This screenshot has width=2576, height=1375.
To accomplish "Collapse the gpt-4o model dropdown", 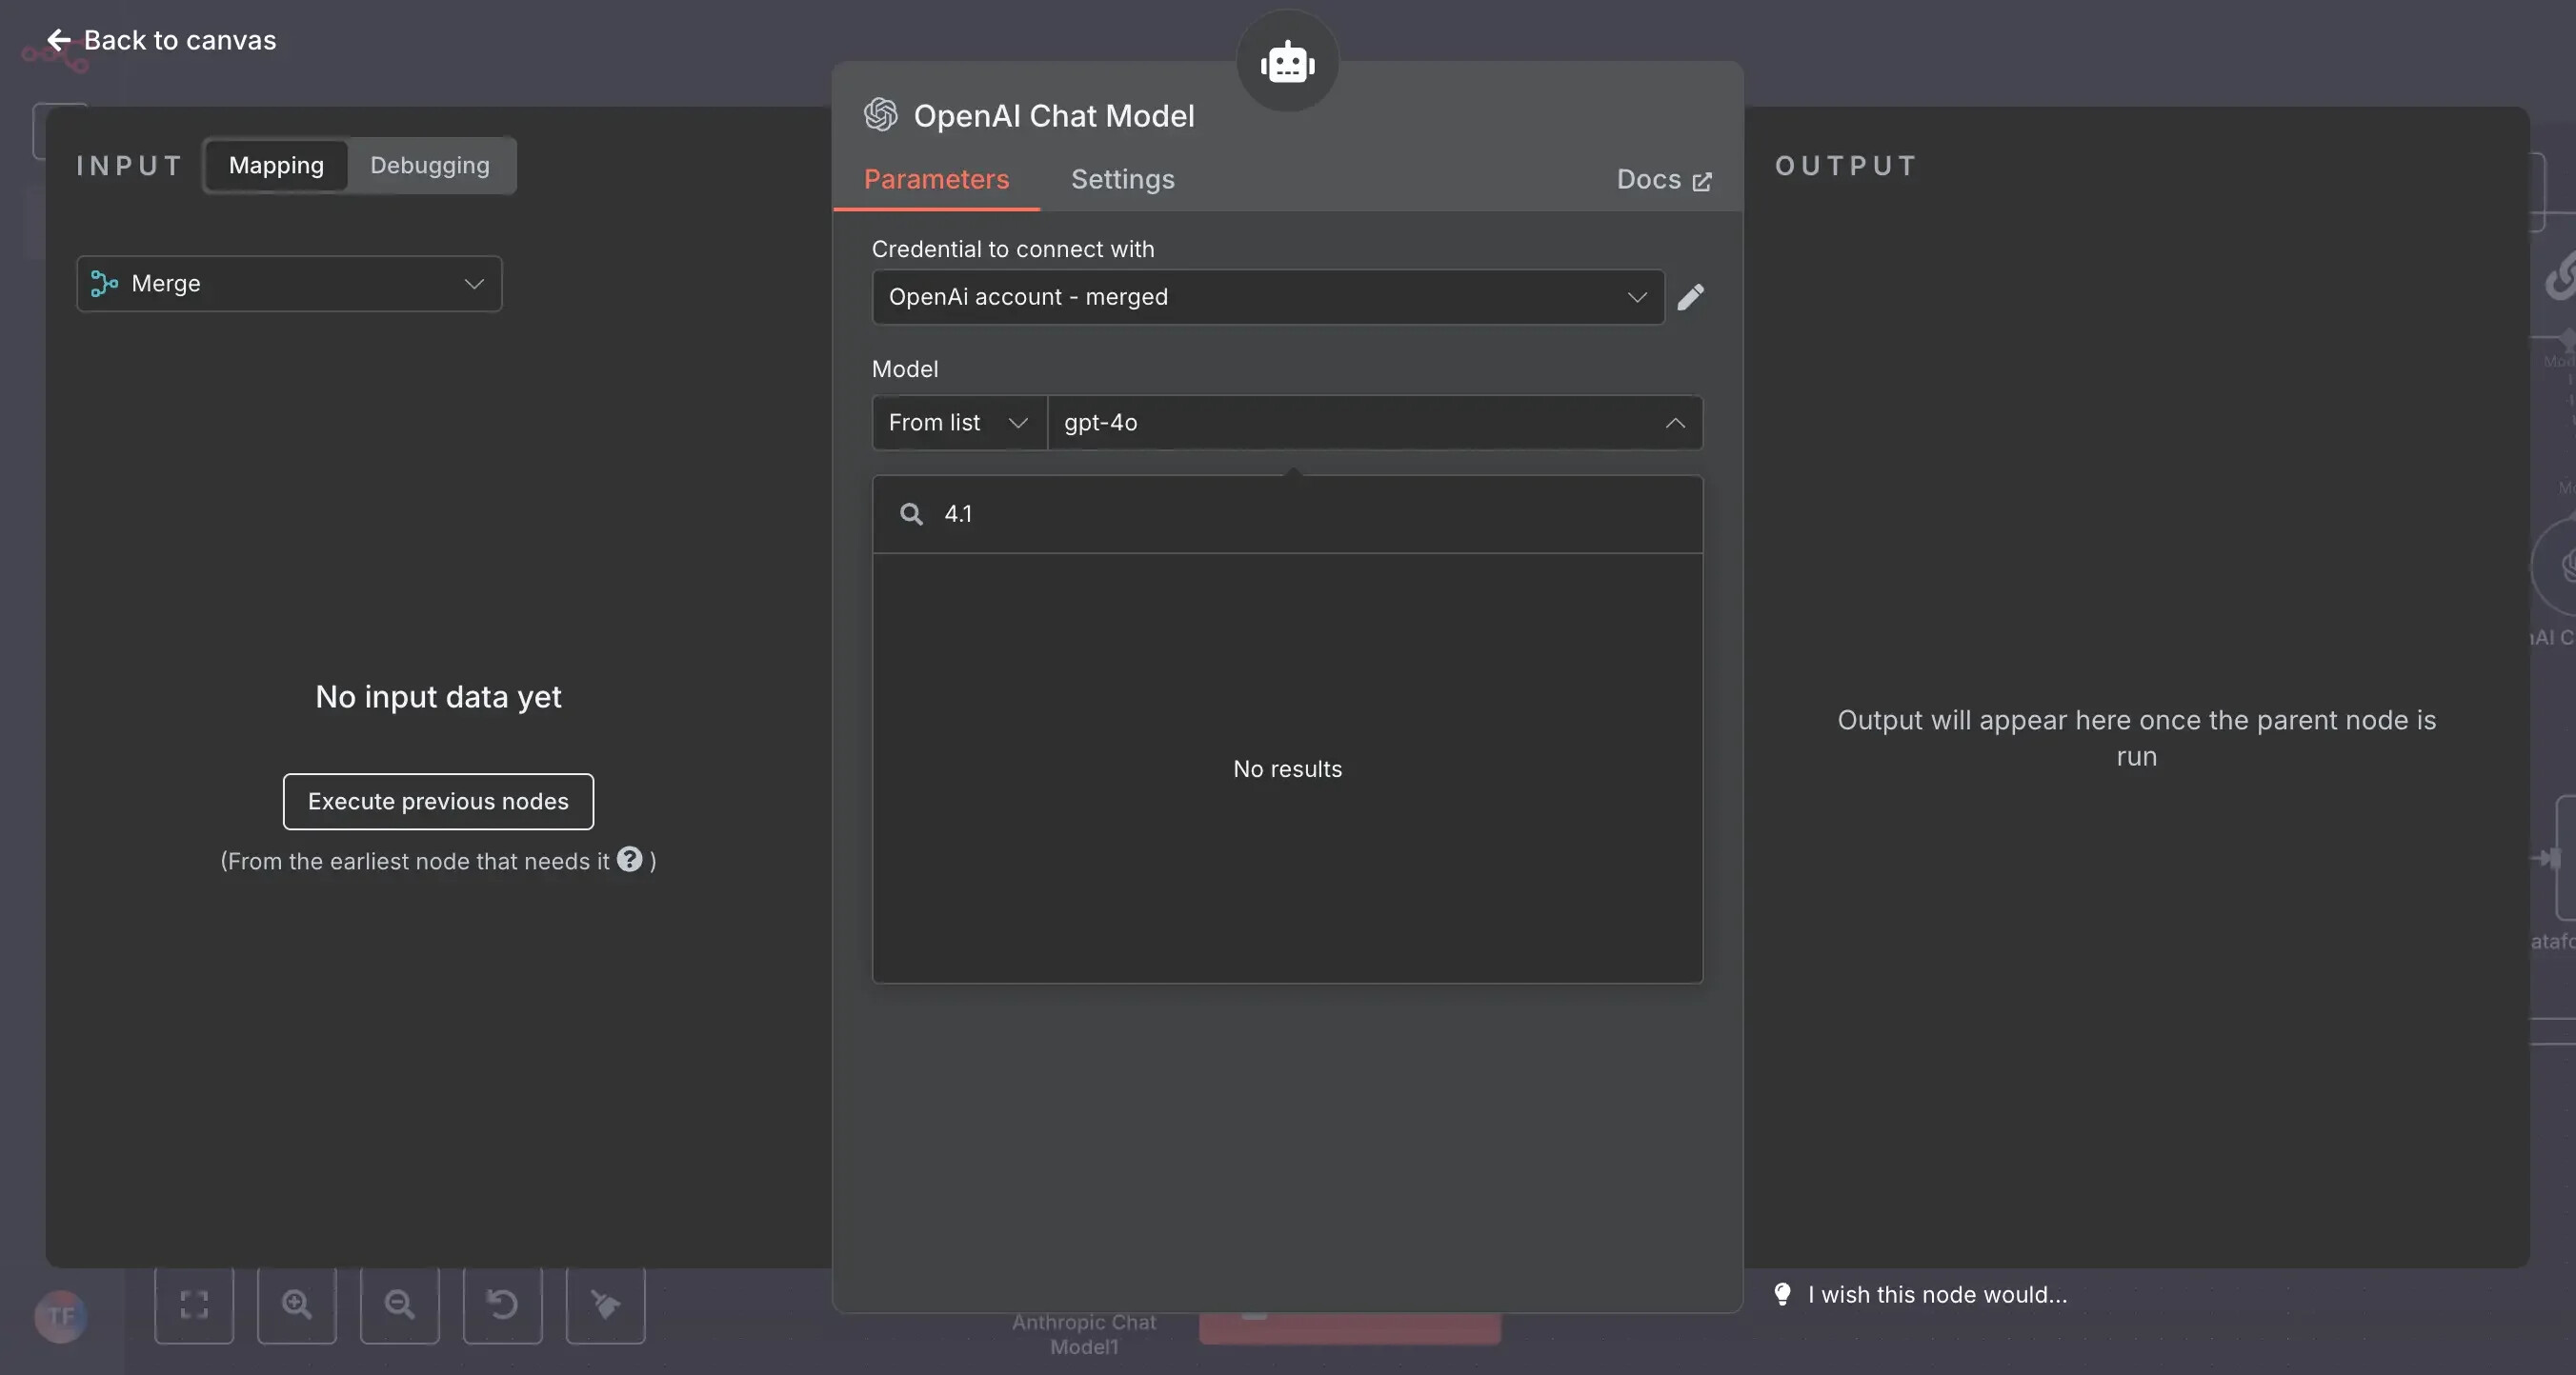I will point(1375,423).
